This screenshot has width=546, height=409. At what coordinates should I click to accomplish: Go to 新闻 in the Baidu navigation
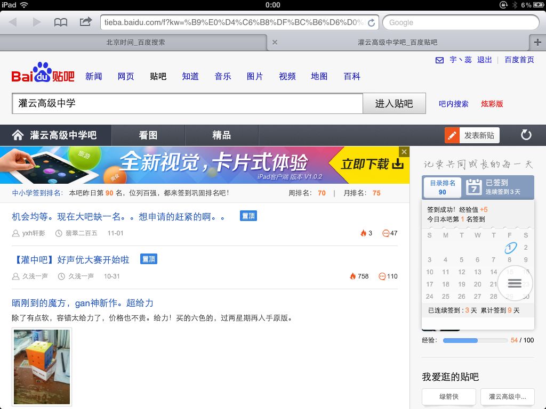94,76
